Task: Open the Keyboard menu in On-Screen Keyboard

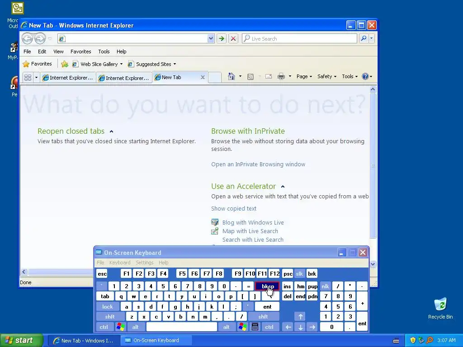Action: (119, 263)
